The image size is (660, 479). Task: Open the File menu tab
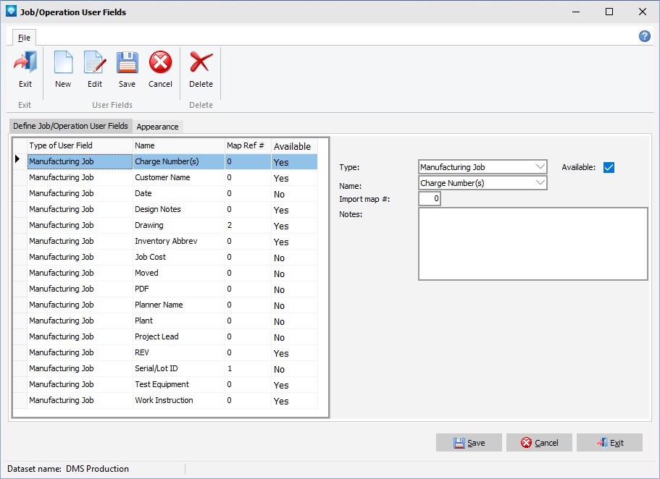(24, 38)
